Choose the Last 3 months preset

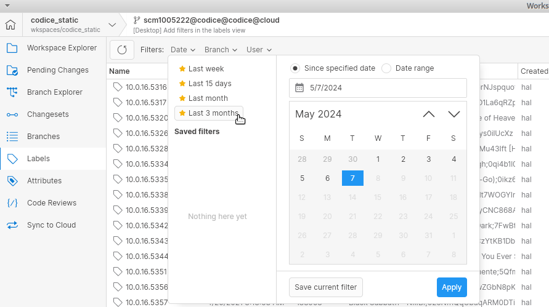pyautogui.click(x=209, y=113)
